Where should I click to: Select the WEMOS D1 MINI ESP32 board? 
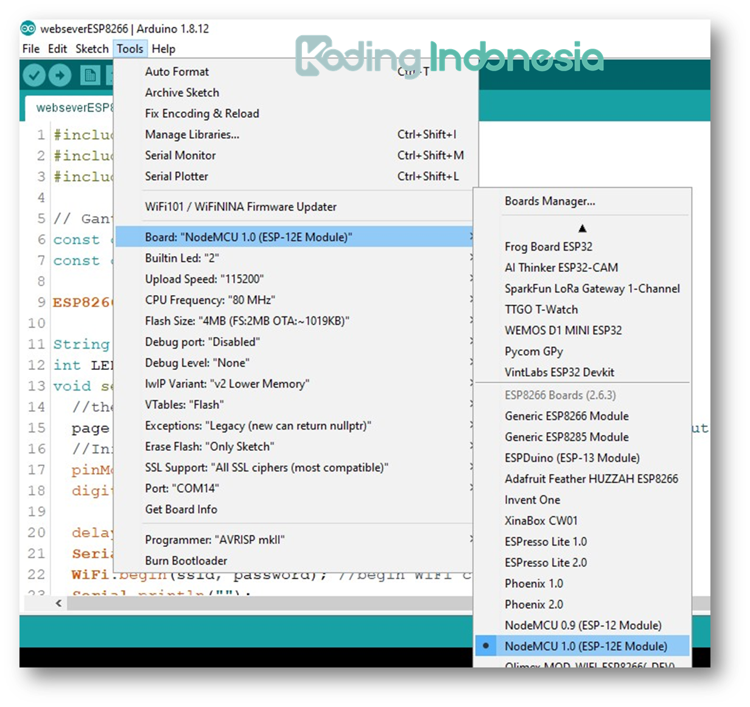point(583,330)
